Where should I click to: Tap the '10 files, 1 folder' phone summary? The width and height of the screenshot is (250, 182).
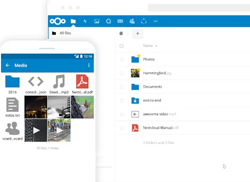(x=47, y=148)
